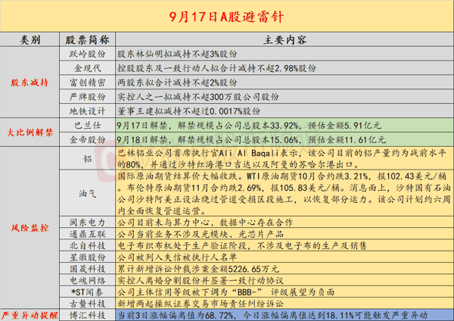Select stock name 跃岭股份
Viewport: 454px width, 321px height.
point(87,54)
